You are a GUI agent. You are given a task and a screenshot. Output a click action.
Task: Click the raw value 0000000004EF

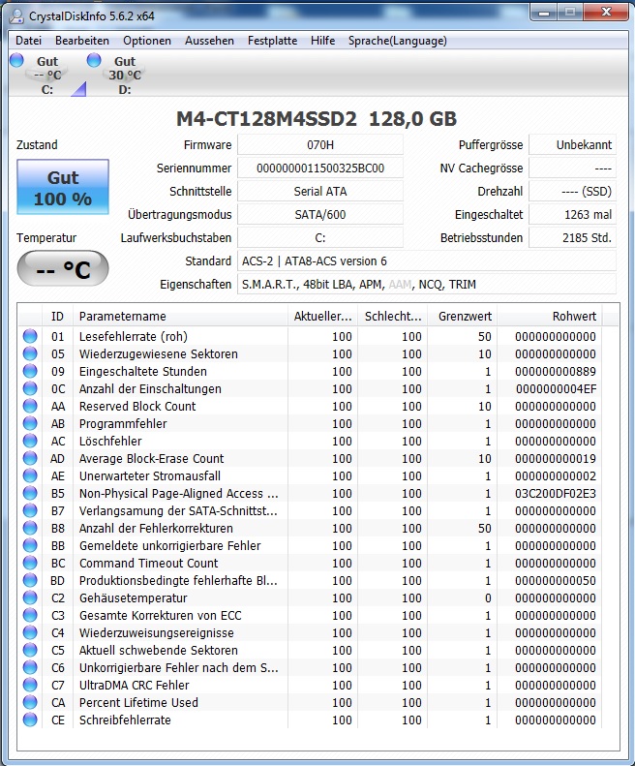pyautogui.click(x=556, y=389)
